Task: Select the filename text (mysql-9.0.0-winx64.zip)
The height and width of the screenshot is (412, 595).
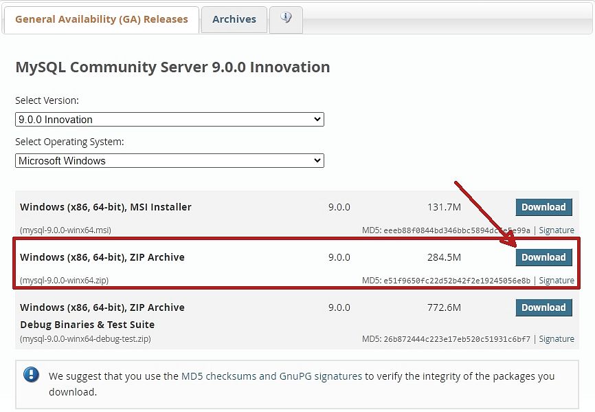Action: pyautogui.click(x=64, y=280)
